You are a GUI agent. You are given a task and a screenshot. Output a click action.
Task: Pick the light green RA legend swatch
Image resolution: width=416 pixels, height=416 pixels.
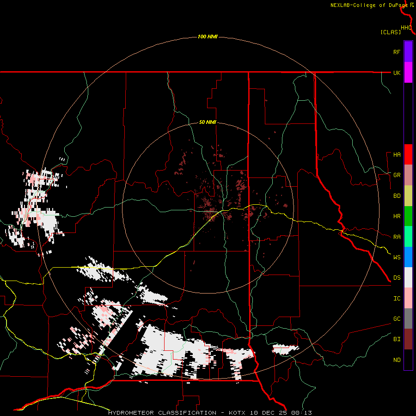click(408, 237)
